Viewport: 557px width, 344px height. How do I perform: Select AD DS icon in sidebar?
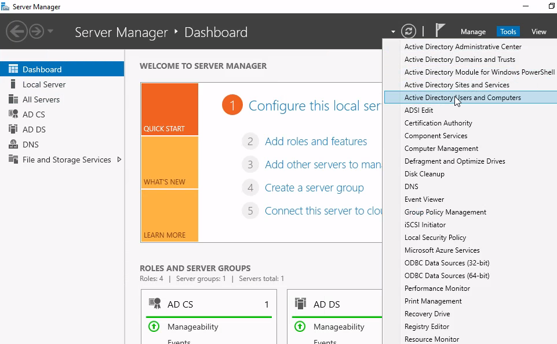click(x=13, y=129)
